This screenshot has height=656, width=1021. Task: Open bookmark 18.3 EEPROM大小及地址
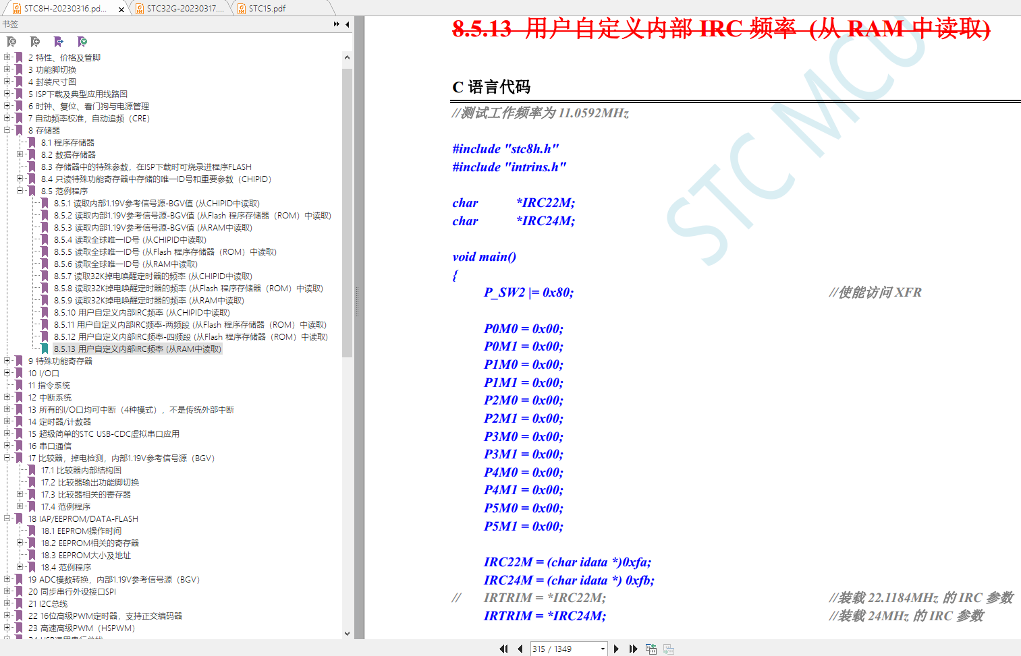pyautogui.click(x=86, y=555)
